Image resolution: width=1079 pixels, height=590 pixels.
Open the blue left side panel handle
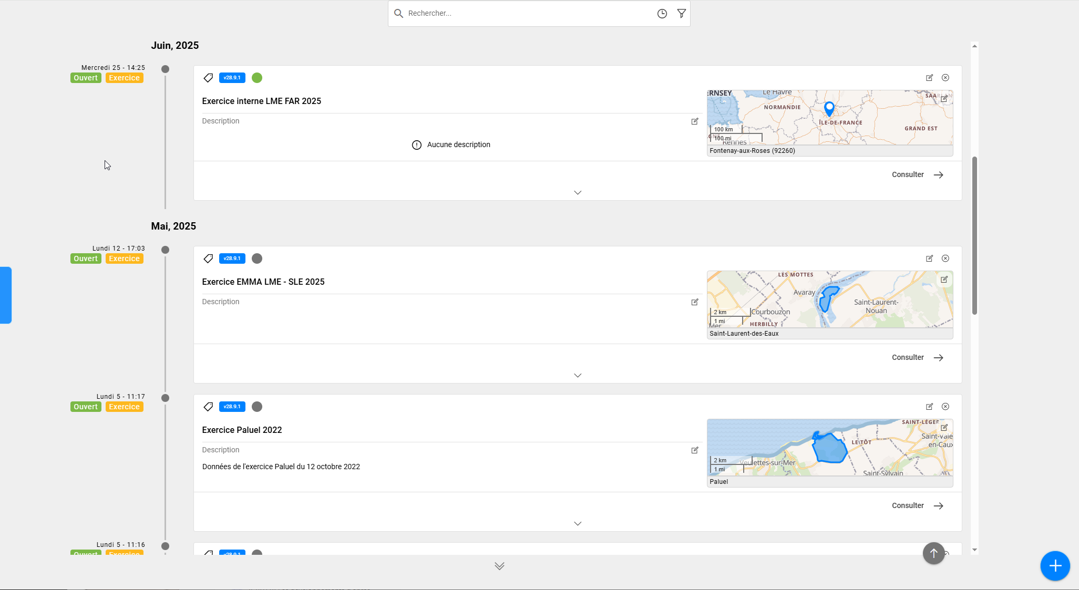6,295
